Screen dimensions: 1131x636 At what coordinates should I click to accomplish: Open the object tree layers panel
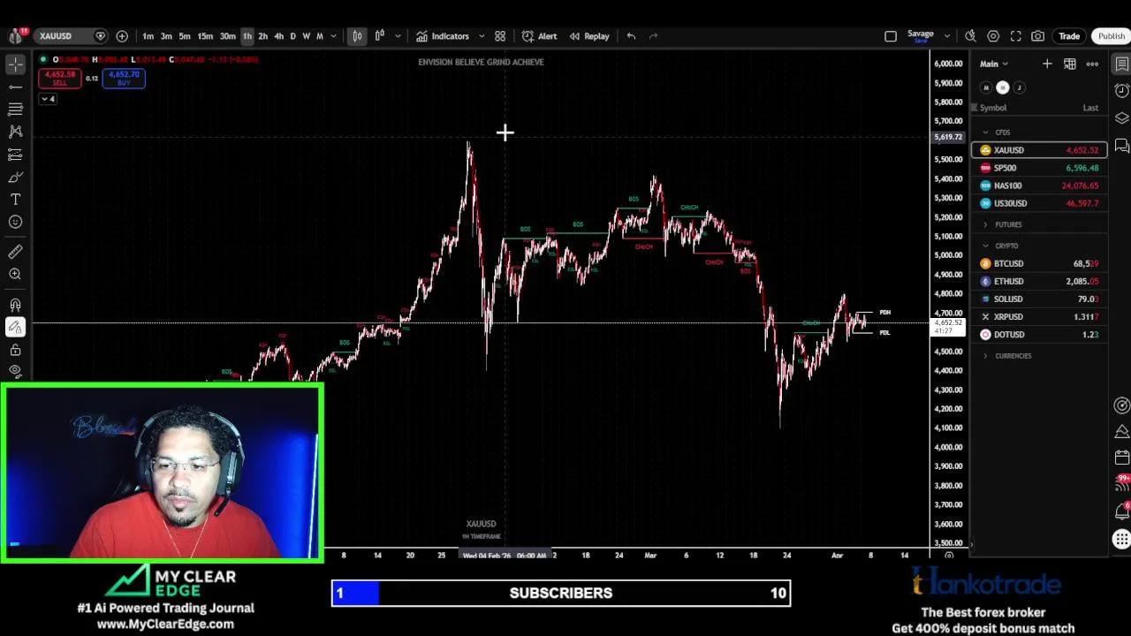tap(1121, 117)
